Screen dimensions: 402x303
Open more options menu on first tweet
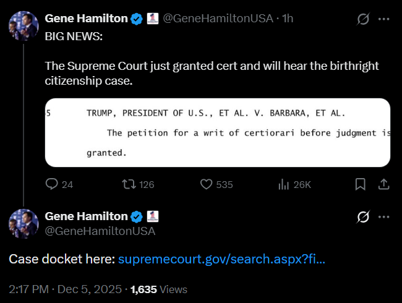point(383,19)
